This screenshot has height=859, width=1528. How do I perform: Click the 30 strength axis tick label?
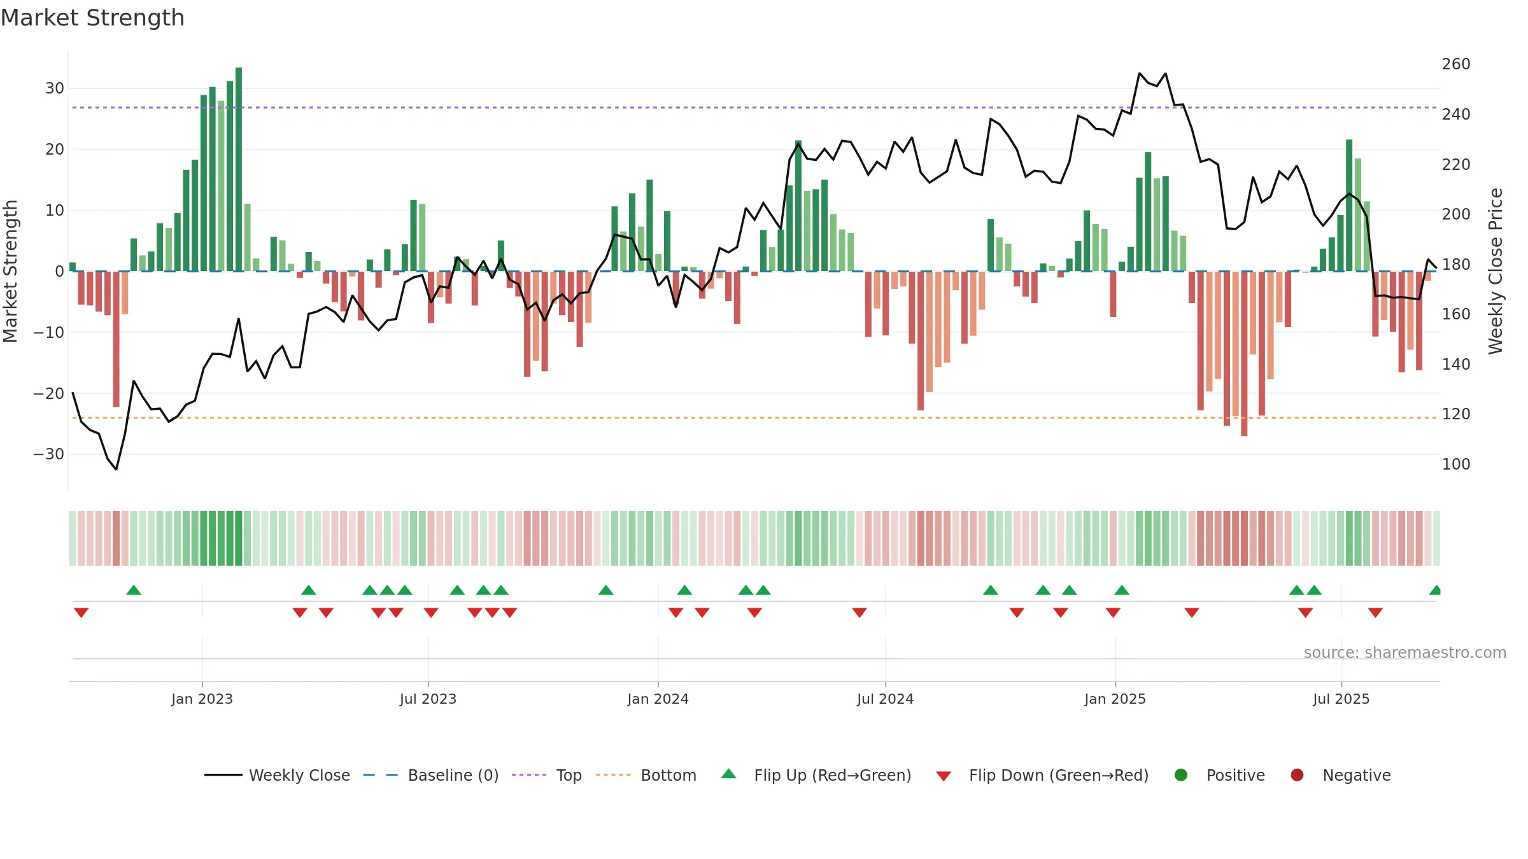coord(55,88)
